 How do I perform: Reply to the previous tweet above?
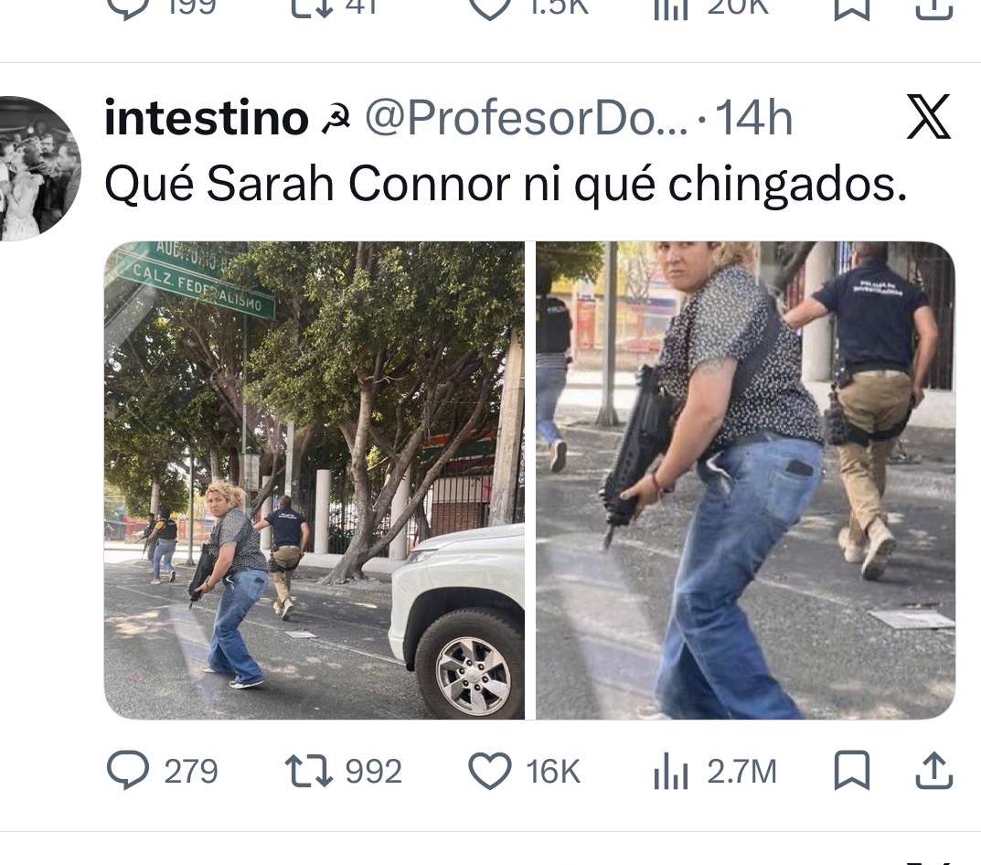coord(162,7)
